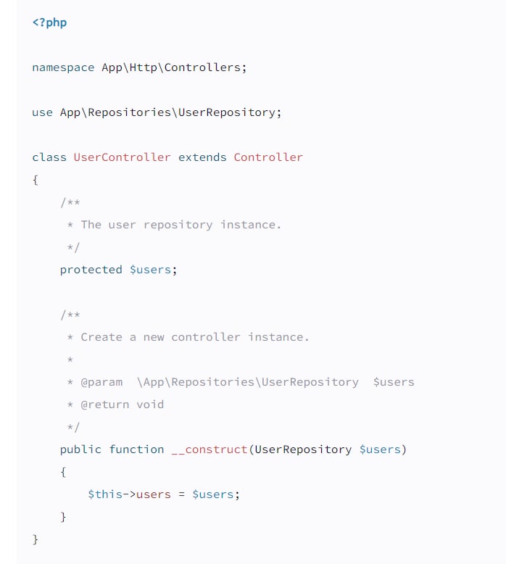Click the 'protected' keyword
Viewport: 506px width, 564px height.
91,270
